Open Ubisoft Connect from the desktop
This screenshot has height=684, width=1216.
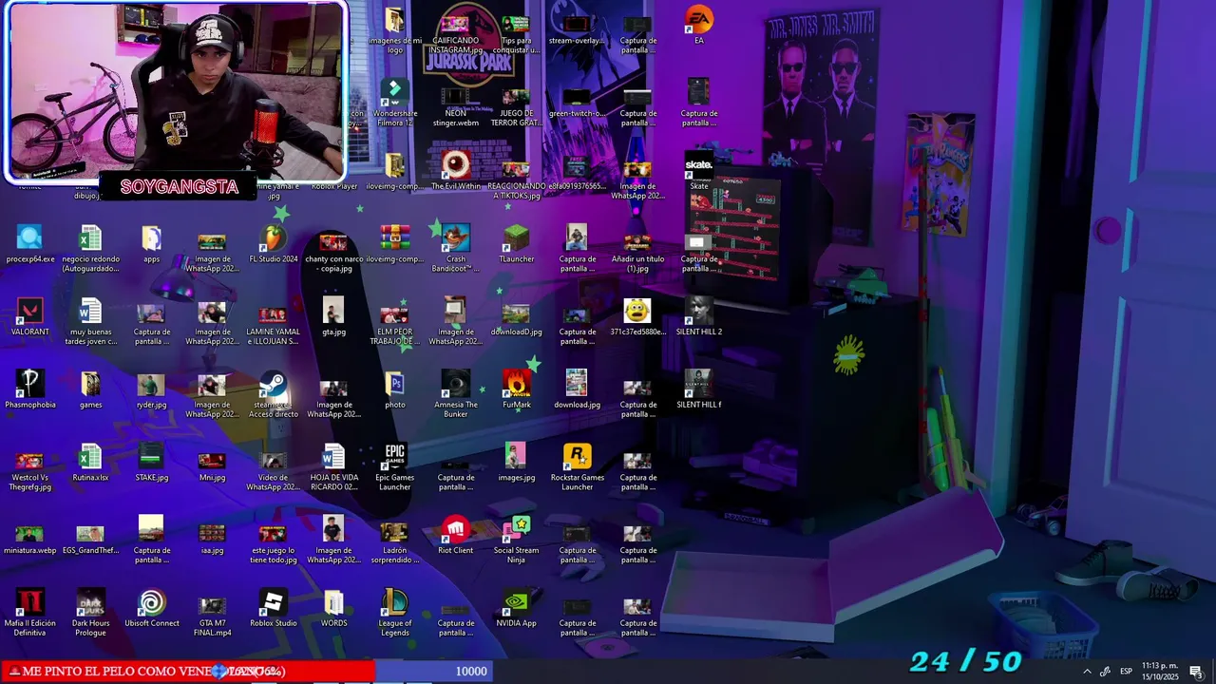click(x=152, y=608)
